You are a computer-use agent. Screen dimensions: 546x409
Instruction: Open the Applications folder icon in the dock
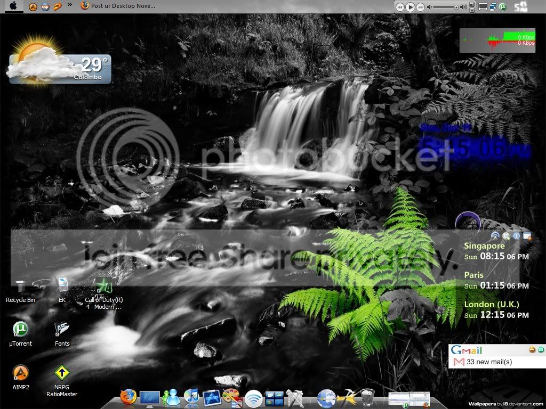212,398
